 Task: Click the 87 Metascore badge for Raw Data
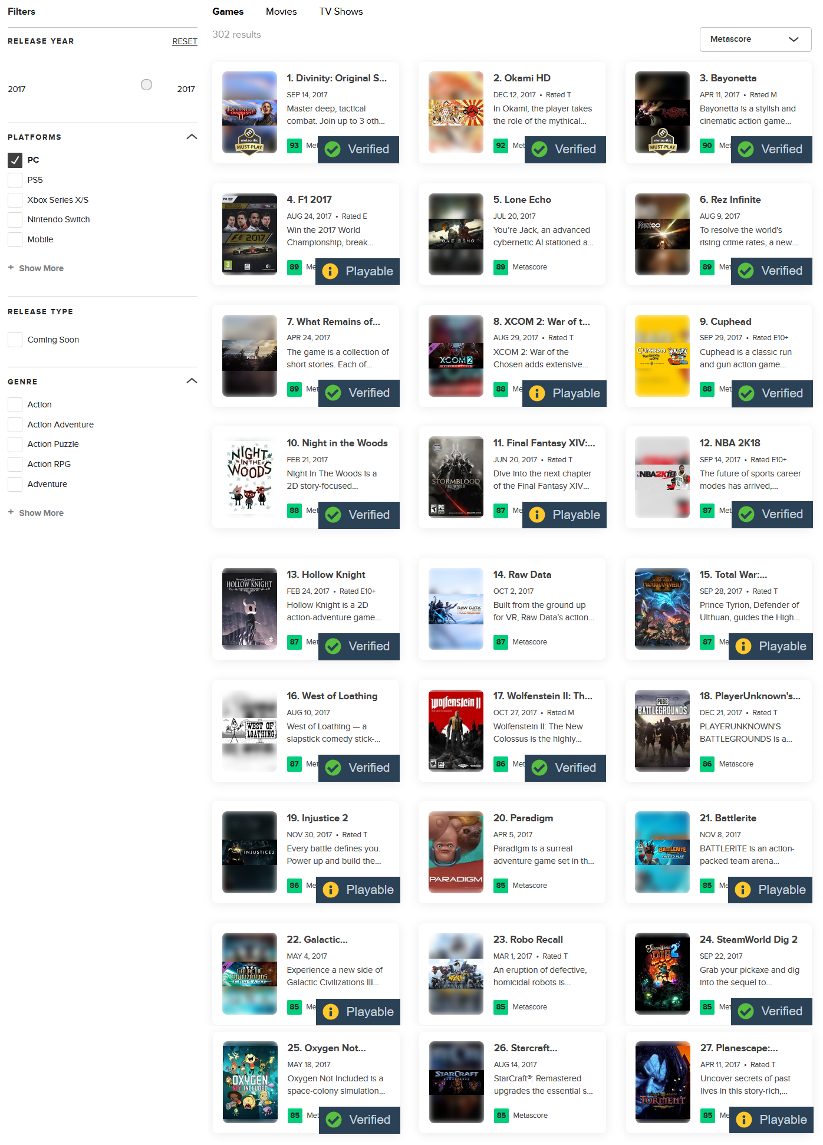(501, 642)
